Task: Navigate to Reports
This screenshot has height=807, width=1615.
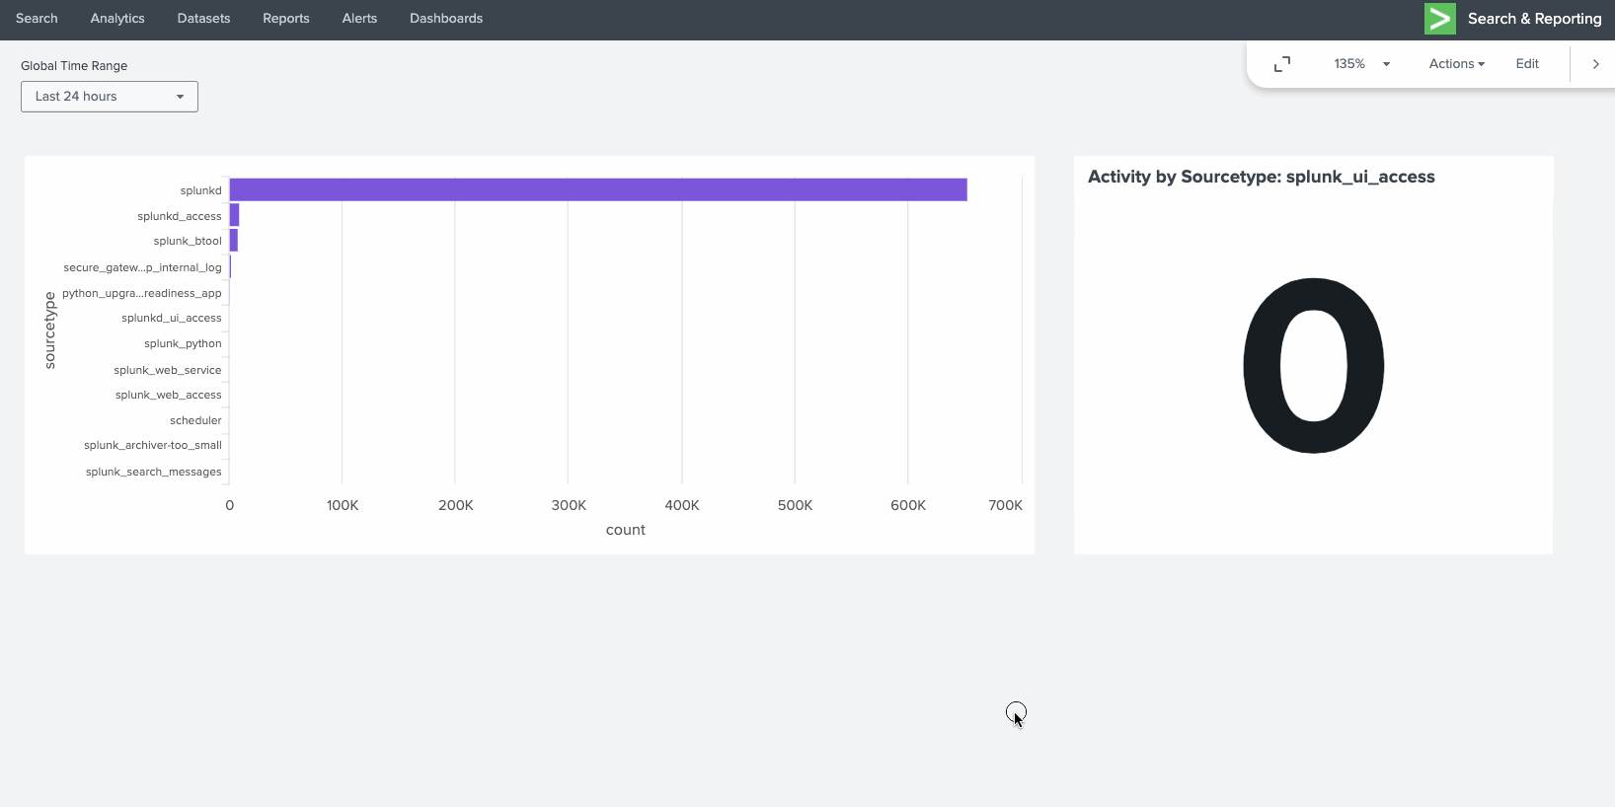Action: tap(286, 19)
